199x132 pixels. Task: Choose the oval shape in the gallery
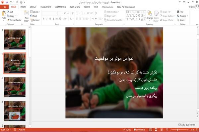[x=139, y=12]
